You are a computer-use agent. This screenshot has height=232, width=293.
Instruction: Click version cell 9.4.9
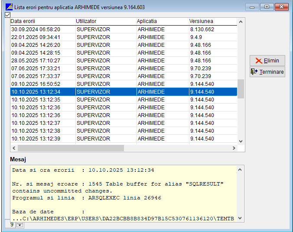(213, 37)
